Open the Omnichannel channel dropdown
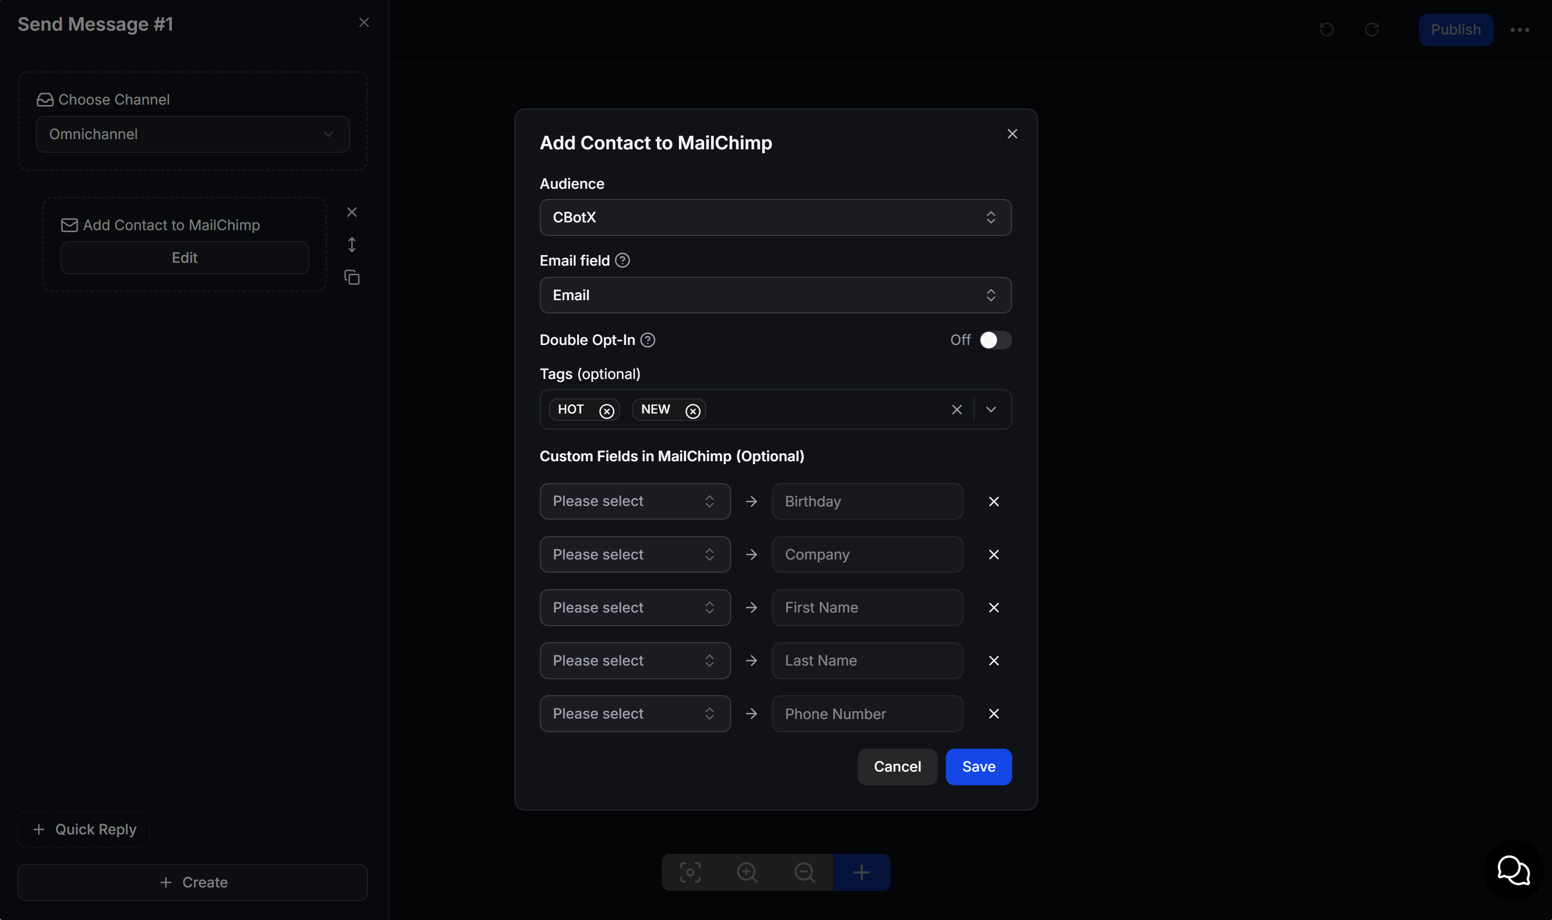Viewport: 1552px width, 920px height. [193, 134]
